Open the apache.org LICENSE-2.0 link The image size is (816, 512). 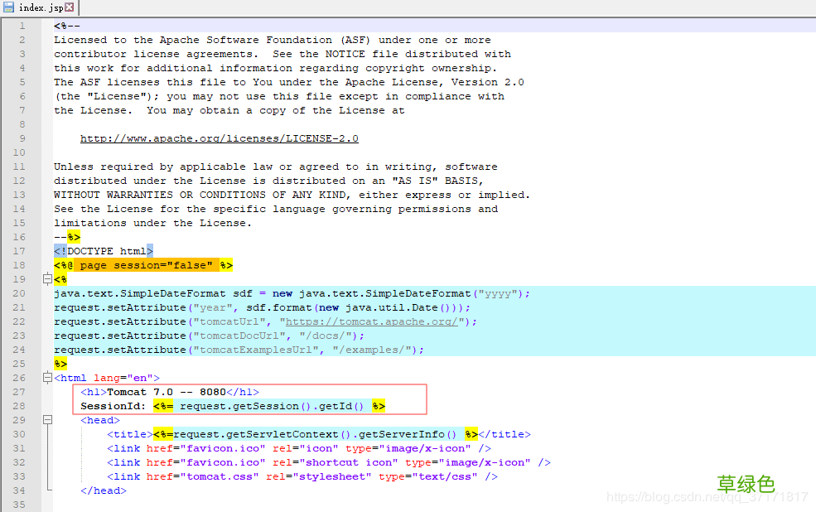[x=219, y=138]
